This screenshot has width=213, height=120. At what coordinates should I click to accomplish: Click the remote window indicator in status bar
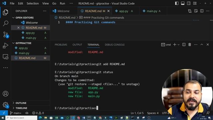tap(4, 113)
